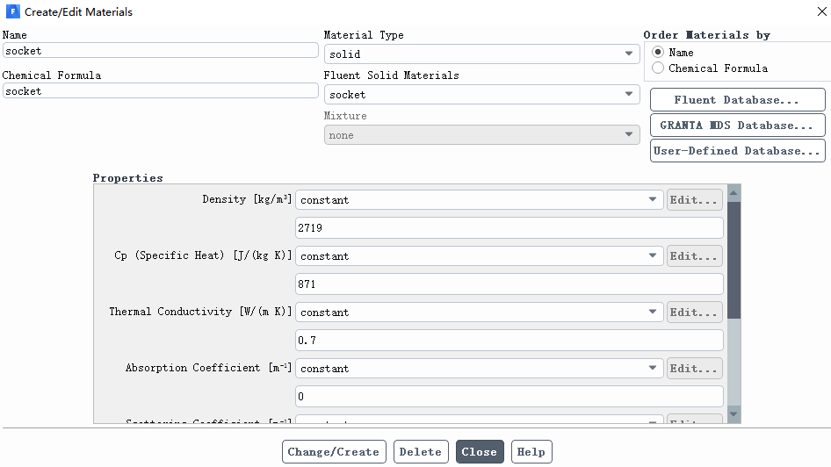
Task: Click Edit button next to Absorption Coefficient
Action: (x=694, y=368)
